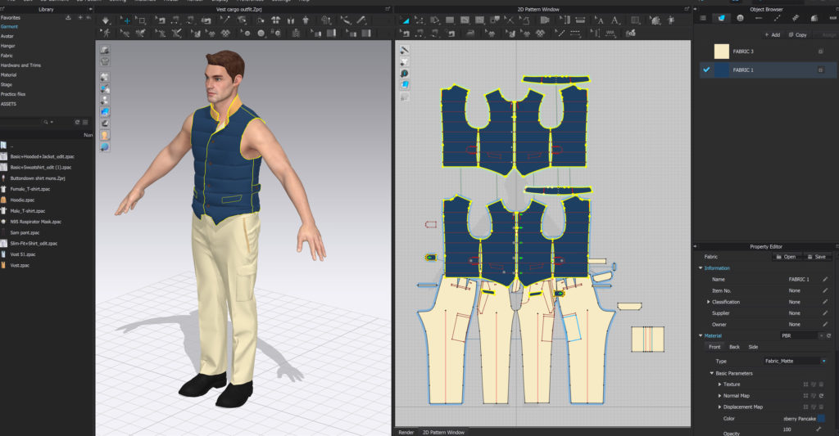The height and width of the screenshot is (436, 839).
Task: Switch Library to list view icon
Action: tap(85, 123)
